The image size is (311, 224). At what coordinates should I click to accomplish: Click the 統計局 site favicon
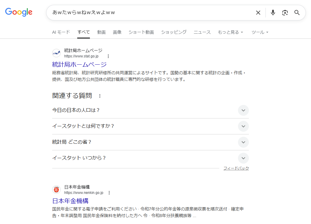pyautogui.click(x=56, y=53)
